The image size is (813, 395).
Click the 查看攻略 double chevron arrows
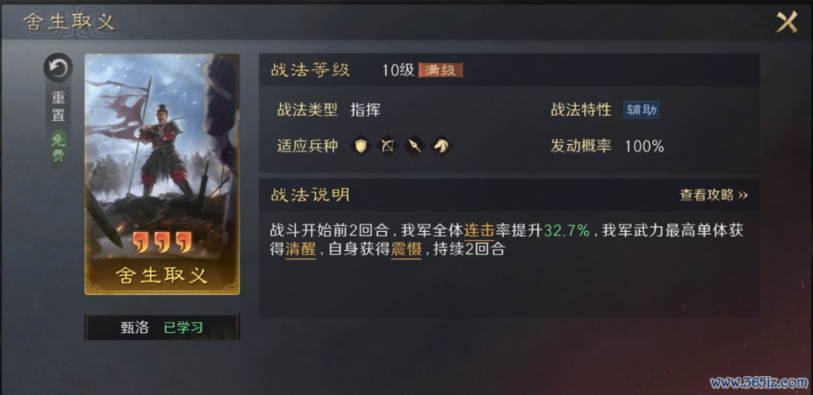(743, 195)
